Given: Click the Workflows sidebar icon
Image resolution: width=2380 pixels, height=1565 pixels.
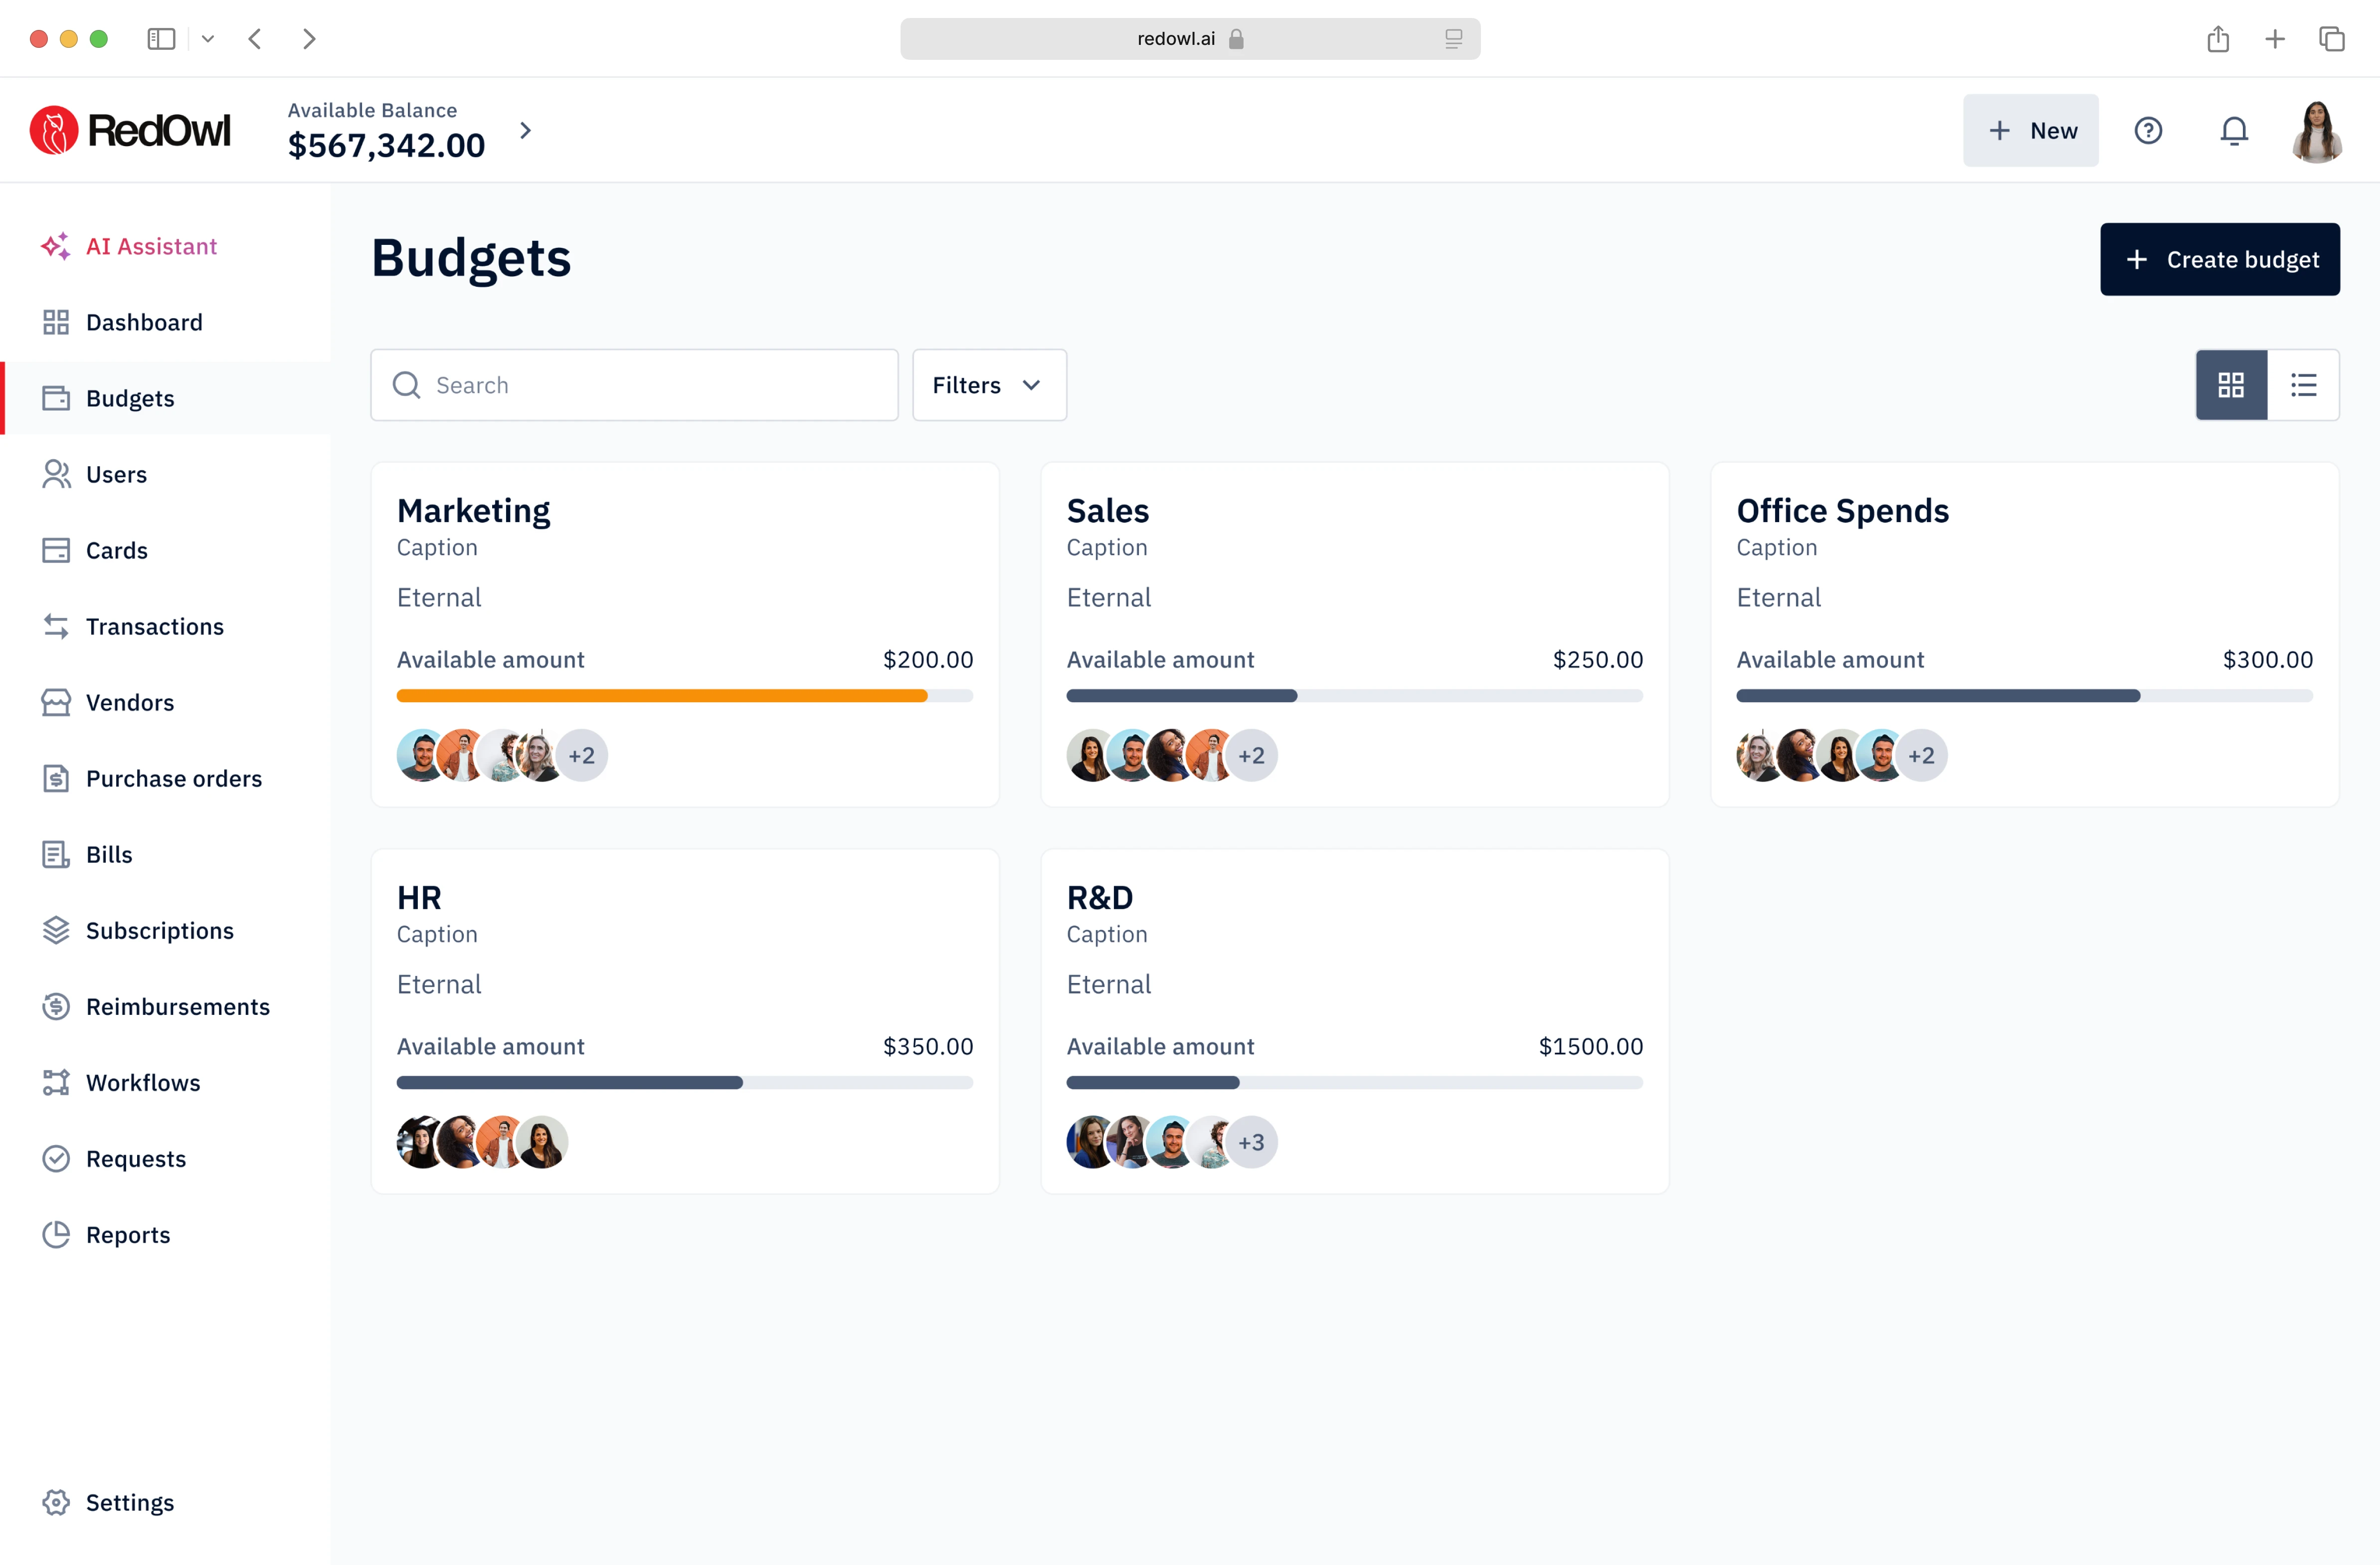Looking at the screenshot, I should click(55, 1082).
